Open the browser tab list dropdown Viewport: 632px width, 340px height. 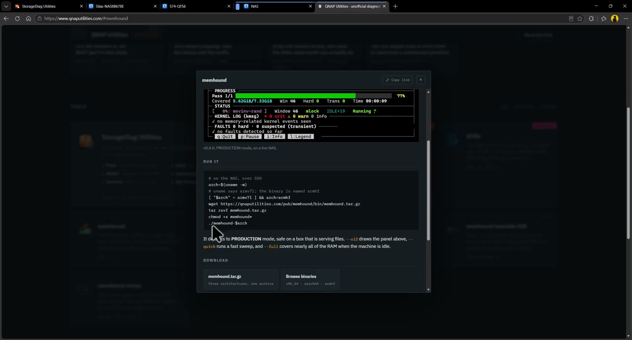6,6
